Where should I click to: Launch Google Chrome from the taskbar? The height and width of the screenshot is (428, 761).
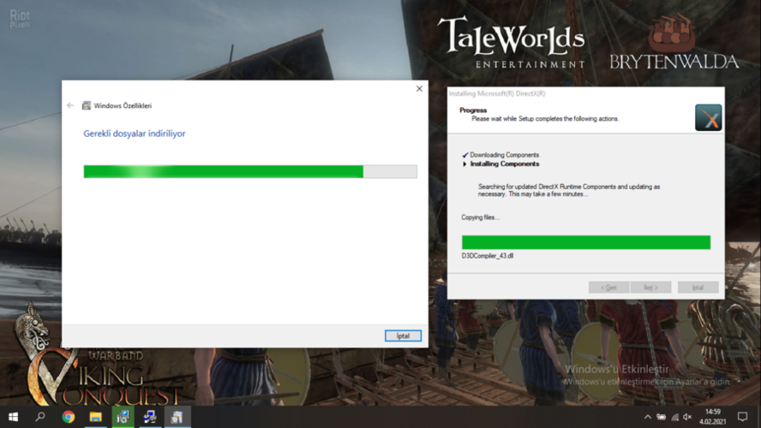68,417
